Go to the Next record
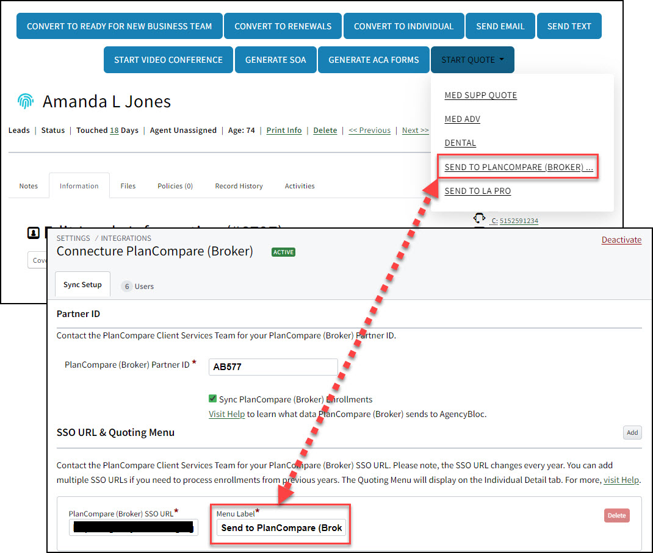This screenshot has width=653, height=553. point(415,130)
